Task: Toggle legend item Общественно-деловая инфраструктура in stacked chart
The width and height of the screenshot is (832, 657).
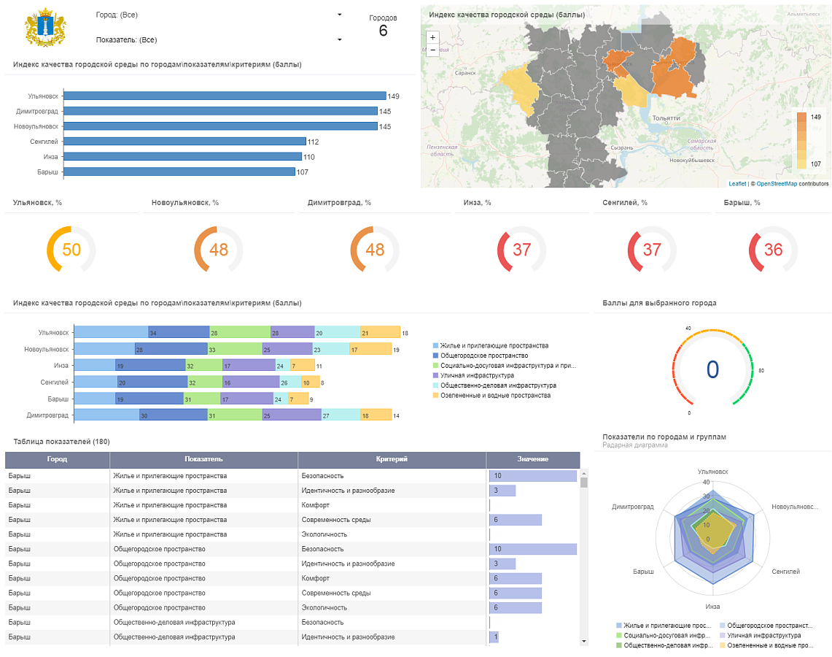Action: pos(494,385)
